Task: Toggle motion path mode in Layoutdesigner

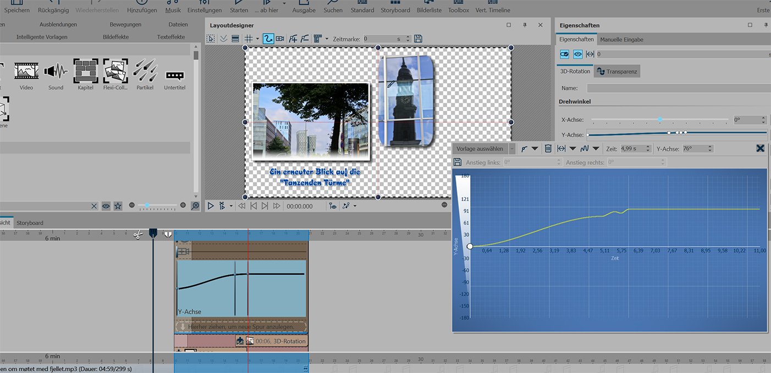Action: [x=268, y=38]
